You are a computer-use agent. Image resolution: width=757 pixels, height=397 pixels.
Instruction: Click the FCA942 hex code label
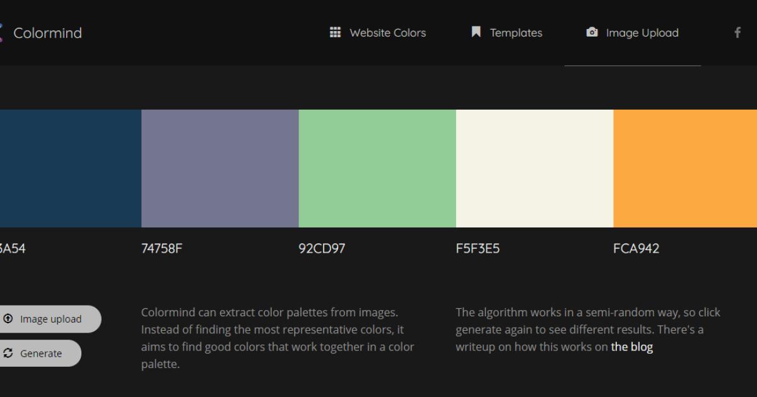click(x=637, y=248)
